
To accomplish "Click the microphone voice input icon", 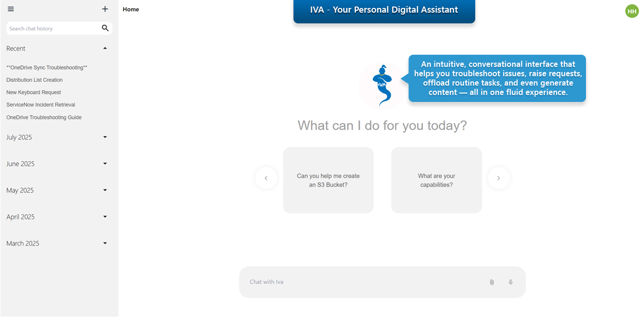I will [510, 282].
